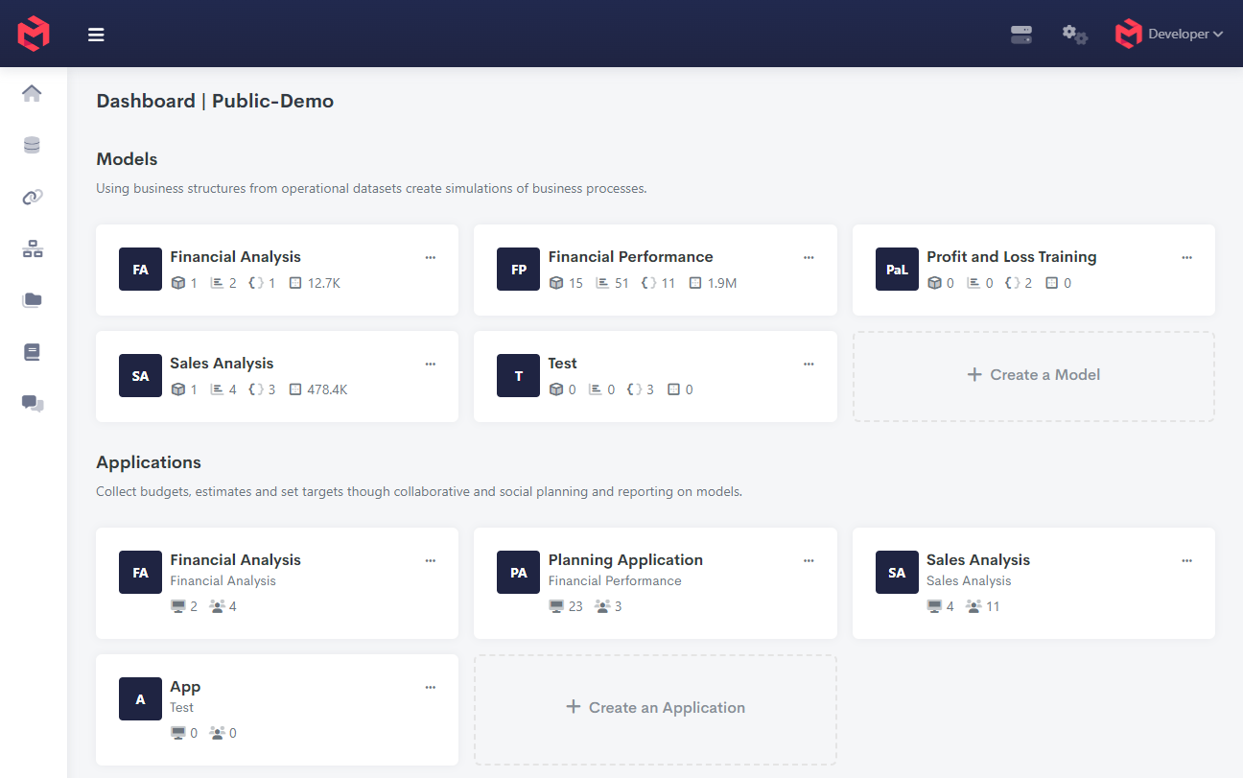The height and width of the screenshot is (778, 1243).
Task: Open options menu for Planning Application
Action: coord(809,560)
